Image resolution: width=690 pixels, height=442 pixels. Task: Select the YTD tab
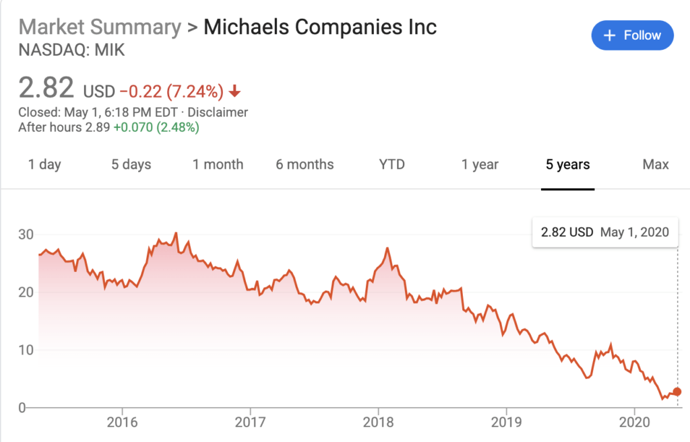[x=391, y=164]
